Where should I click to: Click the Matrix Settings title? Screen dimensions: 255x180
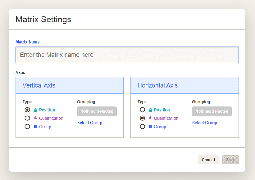pos(43,20)
